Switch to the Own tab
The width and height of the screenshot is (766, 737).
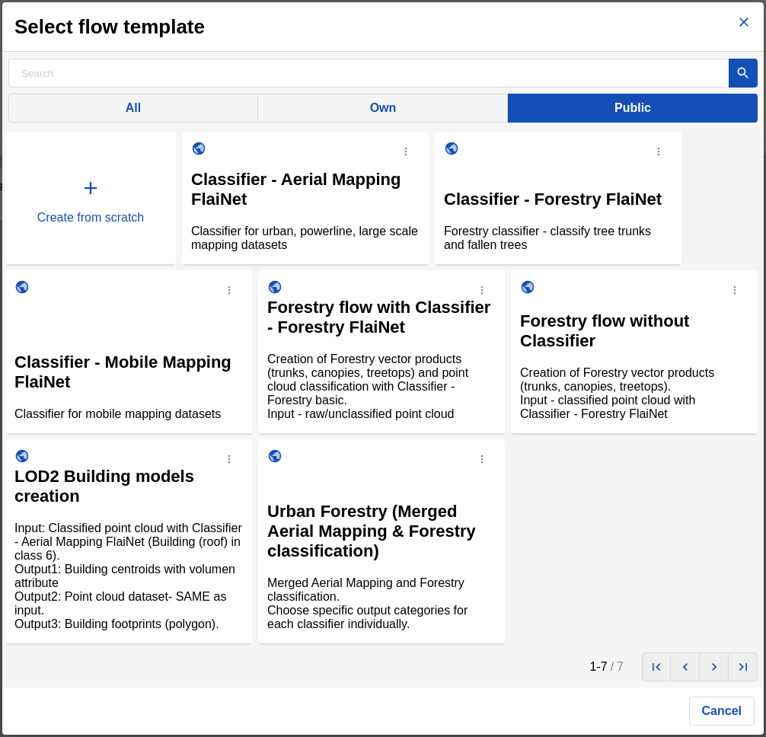tap(382, 108)
